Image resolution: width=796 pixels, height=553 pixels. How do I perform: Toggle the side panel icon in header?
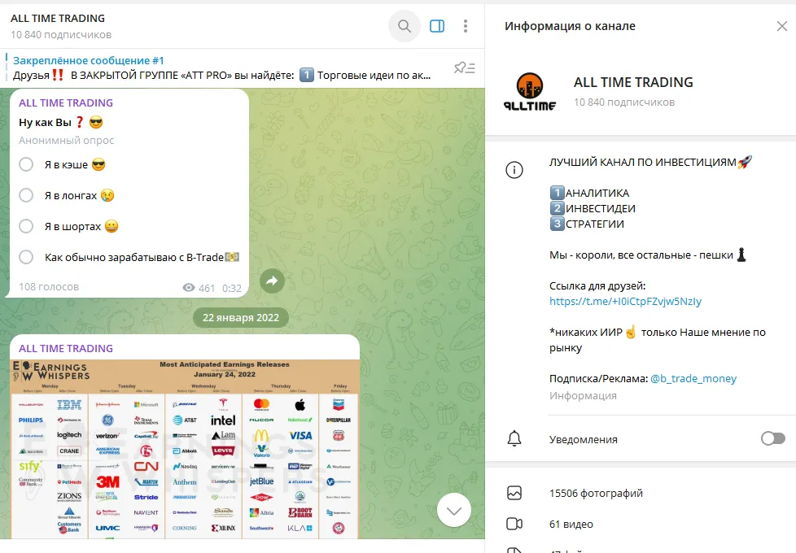pos(436,26)
